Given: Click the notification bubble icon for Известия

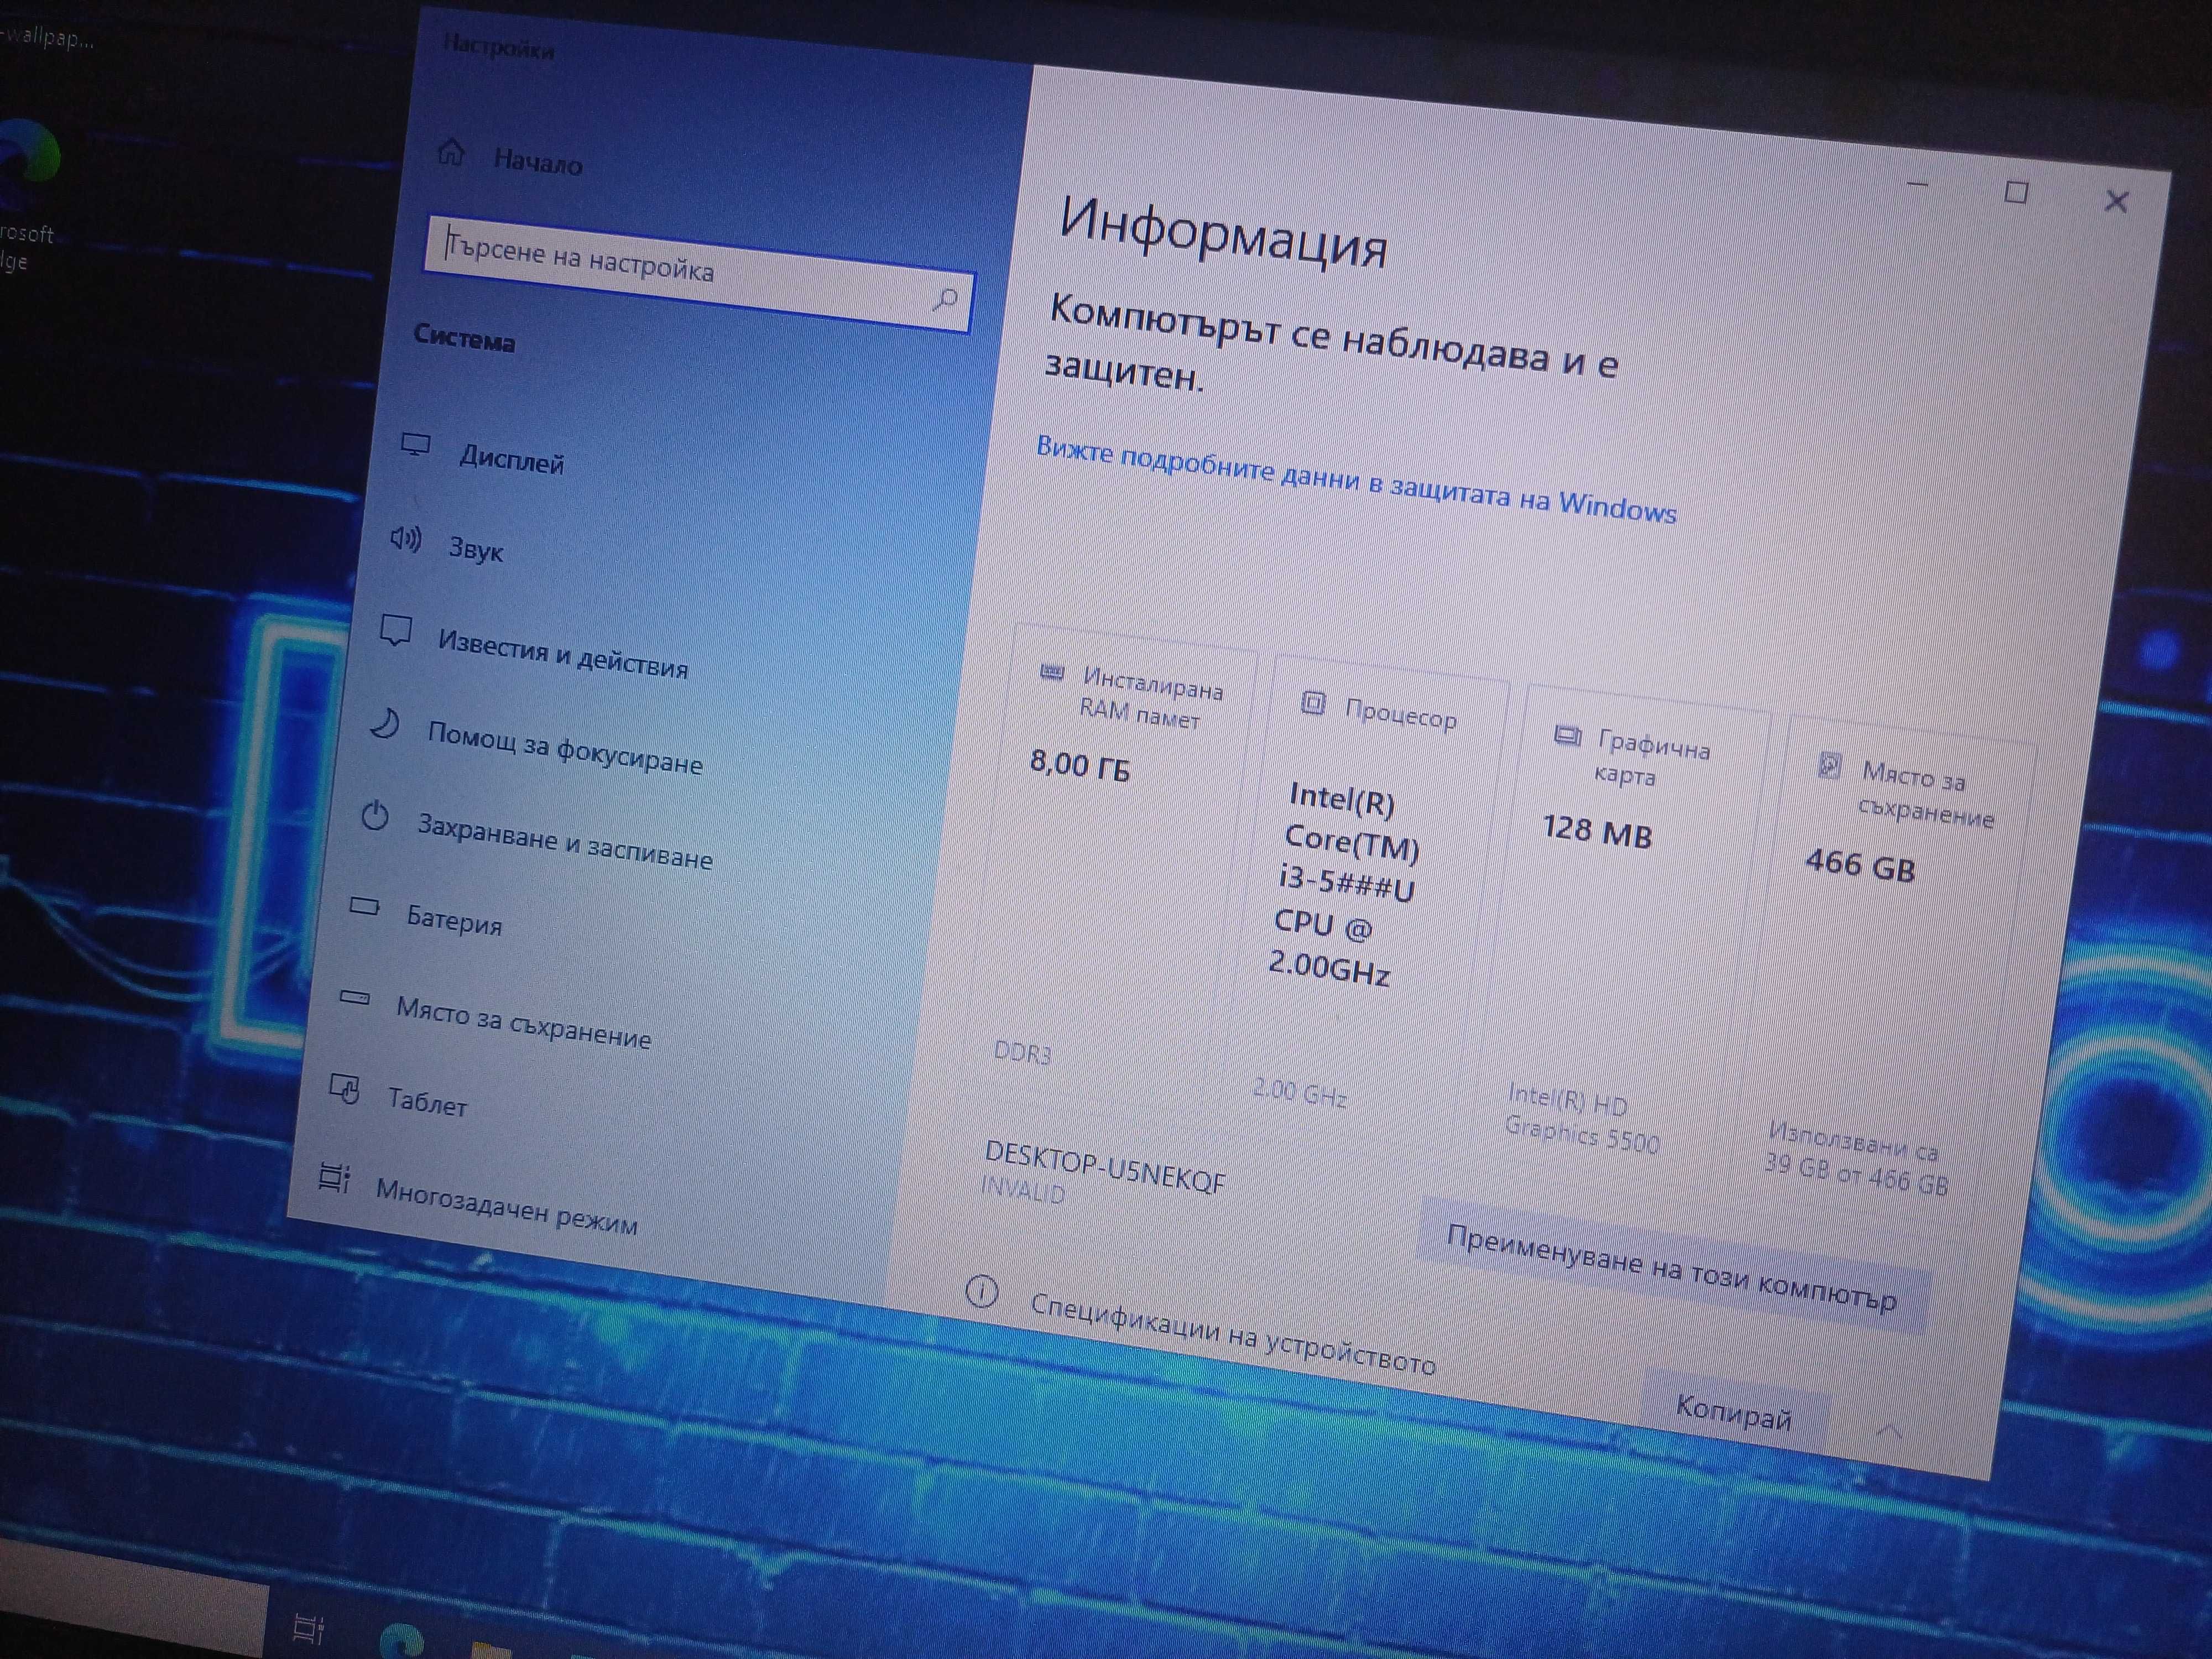Looking at the screenshot, I should 396,631.
